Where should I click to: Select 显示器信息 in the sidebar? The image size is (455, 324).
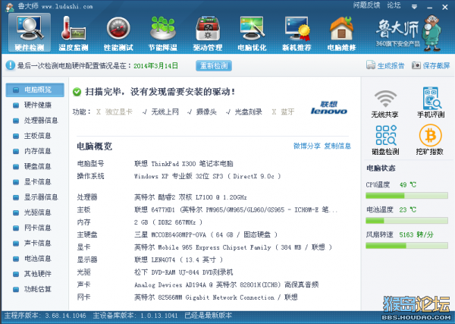(x=35, y=197)
